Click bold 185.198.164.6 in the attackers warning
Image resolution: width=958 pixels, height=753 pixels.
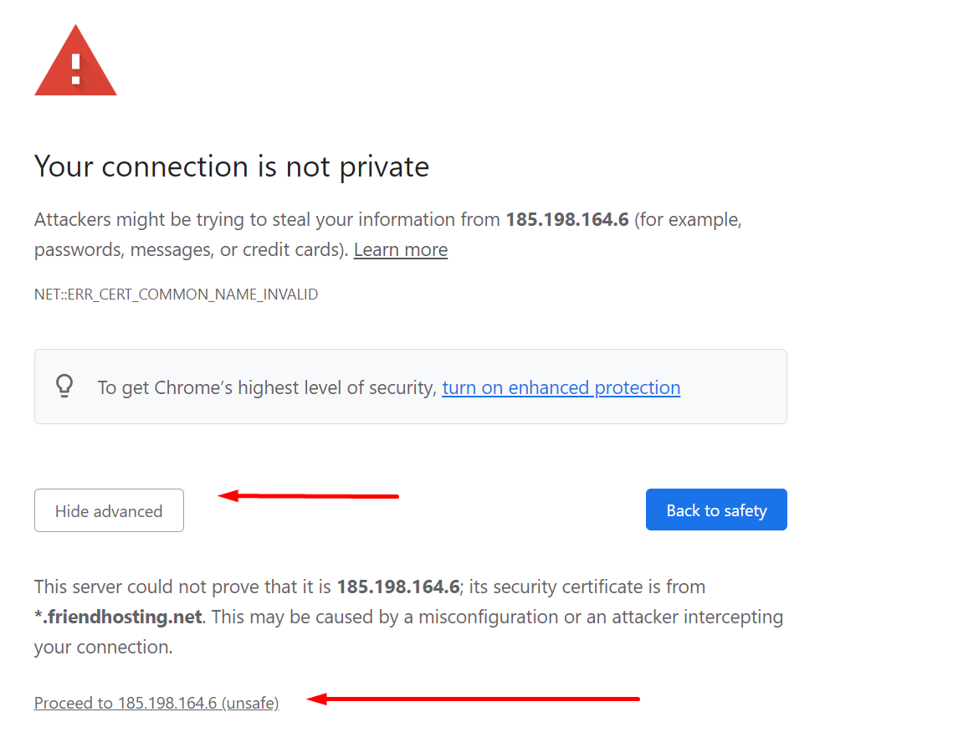(x=567, y=219)
